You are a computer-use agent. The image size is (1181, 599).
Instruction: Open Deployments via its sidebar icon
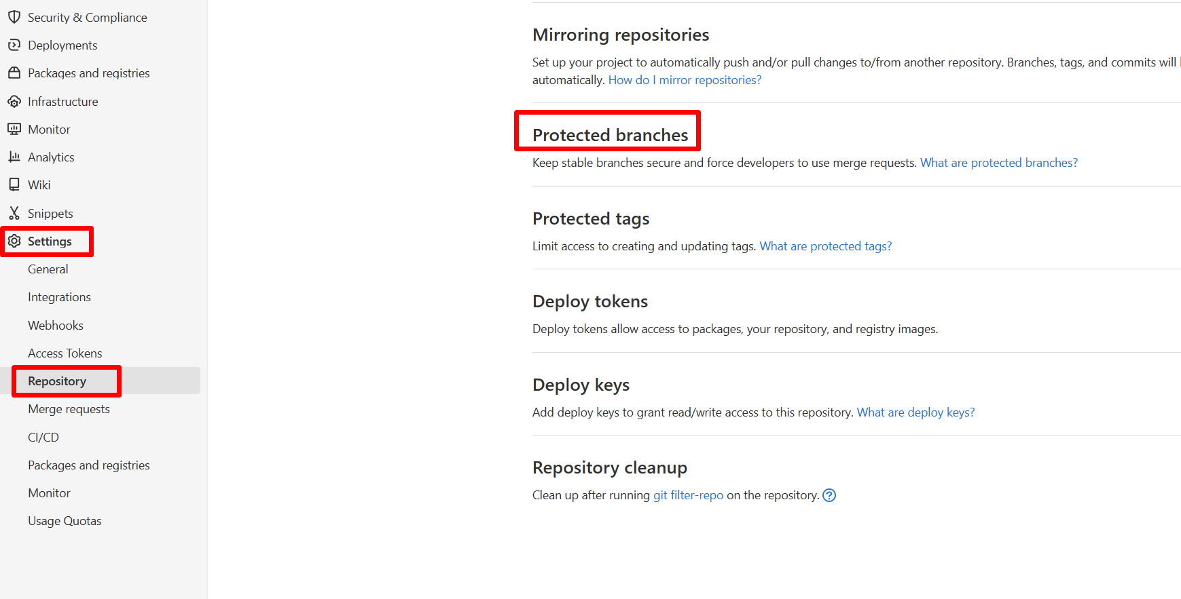14,45
